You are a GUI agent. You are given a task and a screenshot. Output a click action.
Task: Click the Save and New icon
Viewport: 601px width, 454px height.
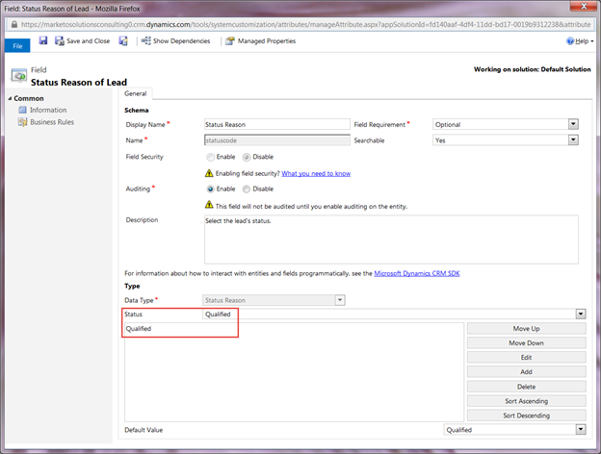click(123, 41)
